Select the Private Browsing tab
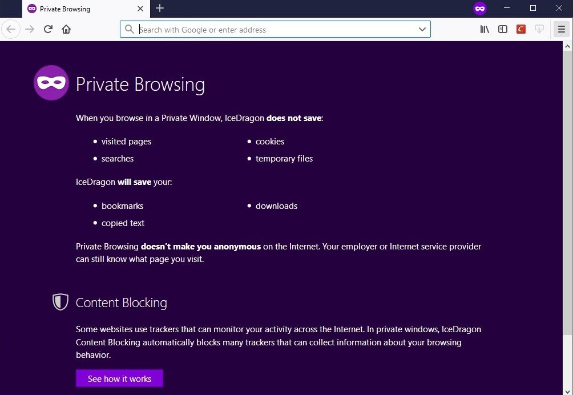 86,9
